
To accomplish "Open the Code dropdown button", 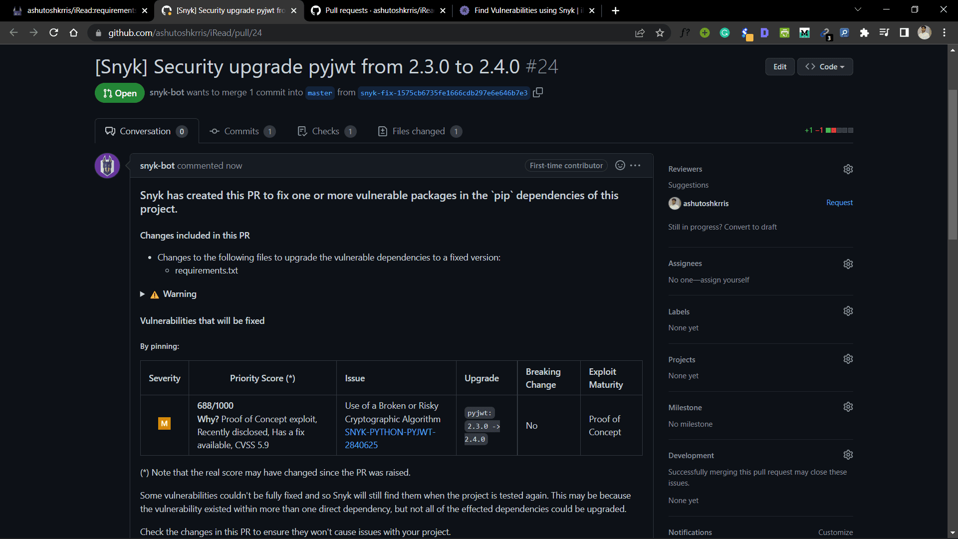I will tap(825, 66).
